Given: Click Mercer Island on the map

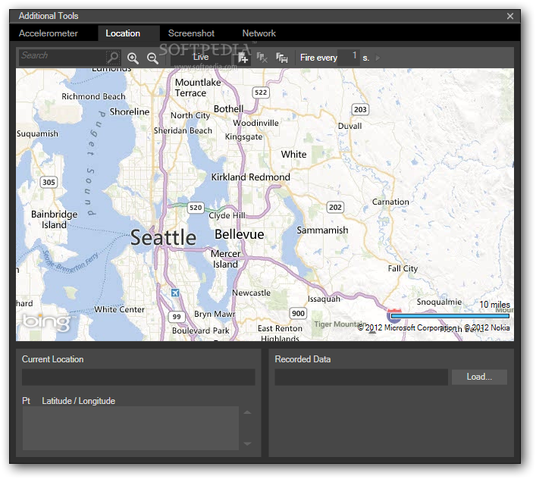Looking at the screenshot, I should point(225,259).
